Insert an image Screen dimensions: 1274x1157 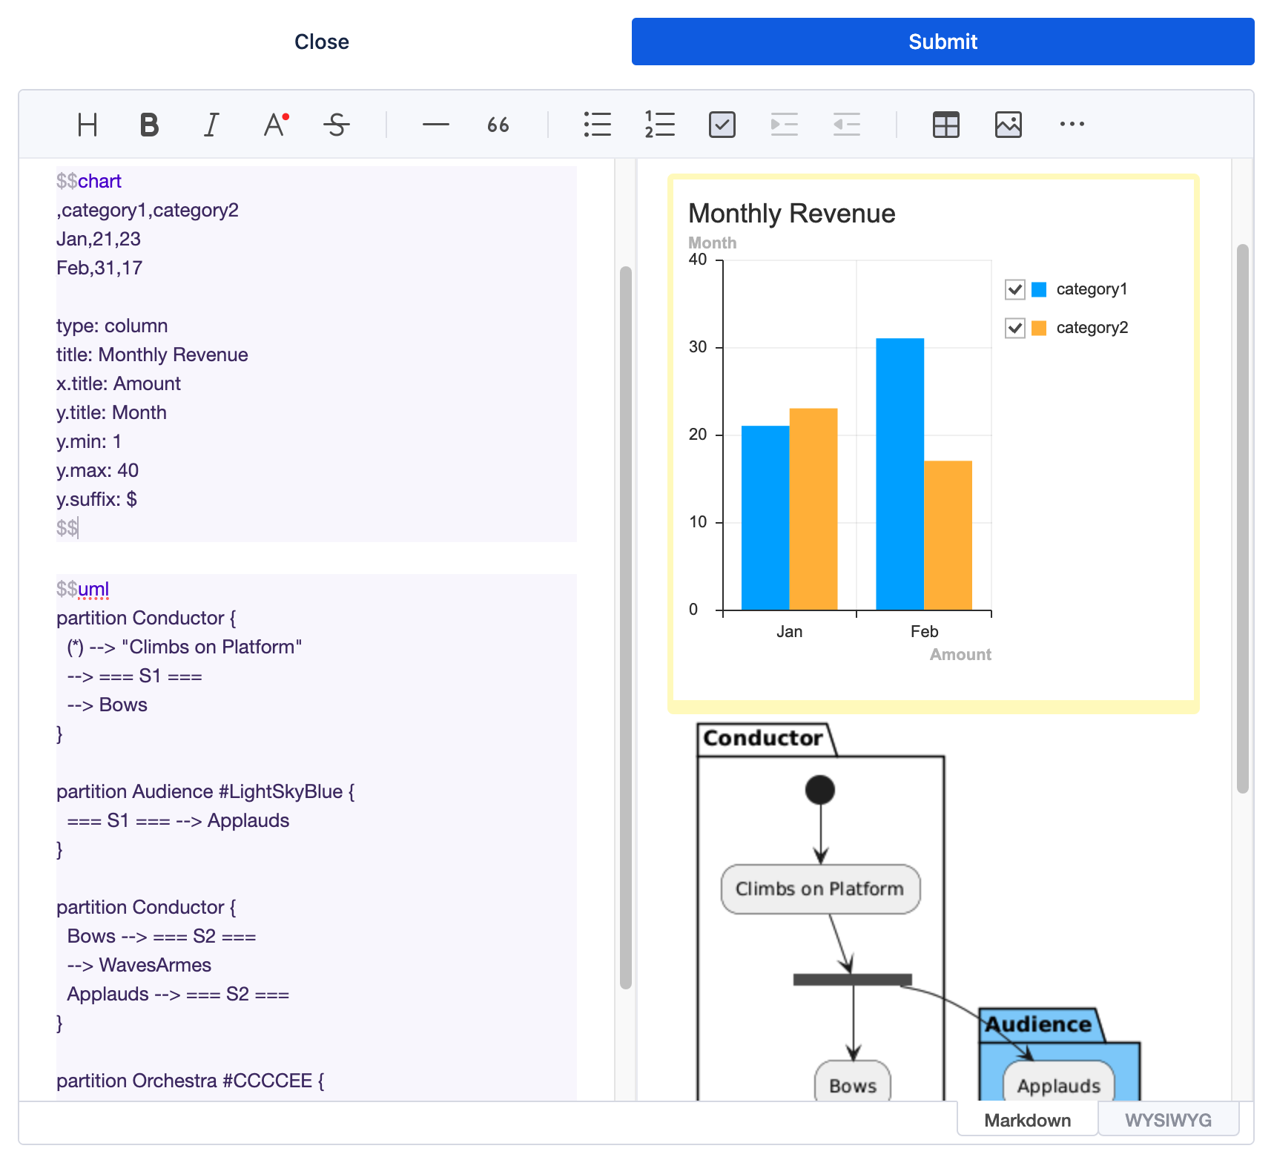click(x=1008, y=125)
